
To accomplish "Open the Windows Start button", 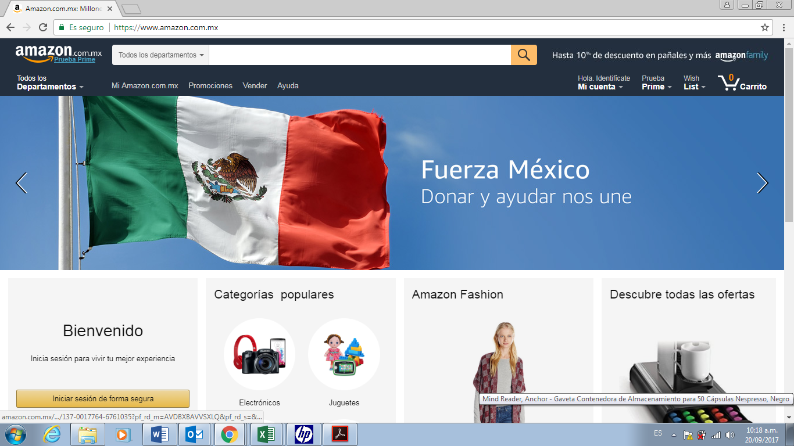I will [15, 434].
